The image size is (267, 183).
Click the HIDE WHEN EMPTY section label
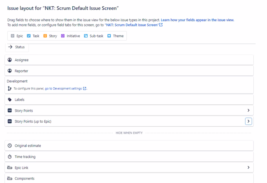(x=129, y=133)
